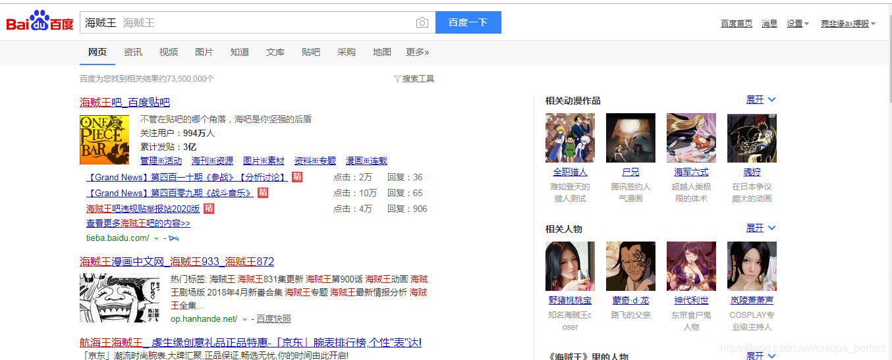Go to 百度首页 link

click(737, 24)
